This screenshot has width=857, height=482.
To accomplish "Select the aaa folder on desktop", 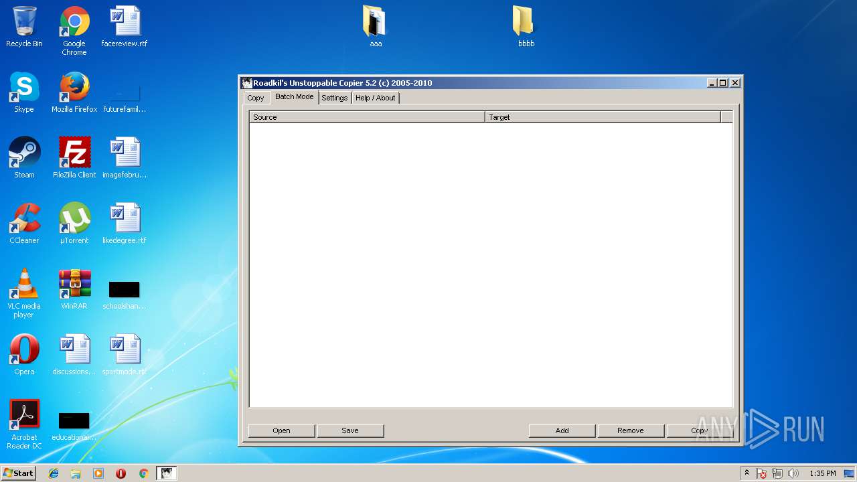I will coord(376,27).
